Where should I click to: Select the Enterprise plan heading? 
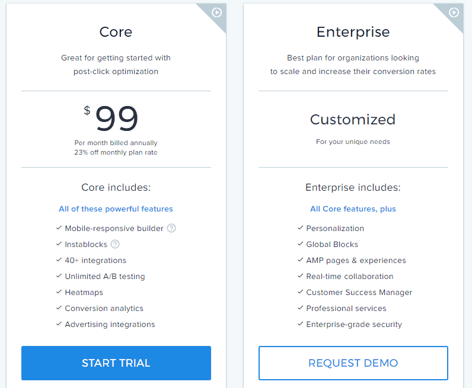click(353, 31)
